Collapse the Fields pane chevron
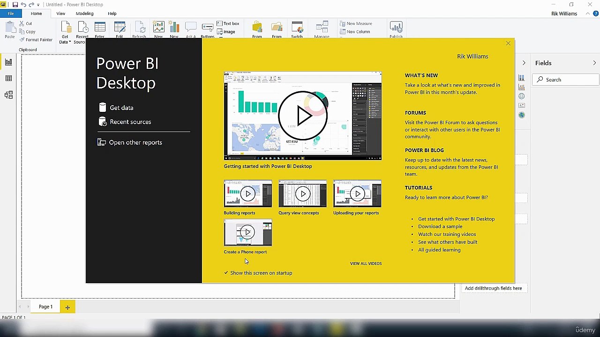The height and width of the screenshot is (337, 600). click(x=594, y=63)
